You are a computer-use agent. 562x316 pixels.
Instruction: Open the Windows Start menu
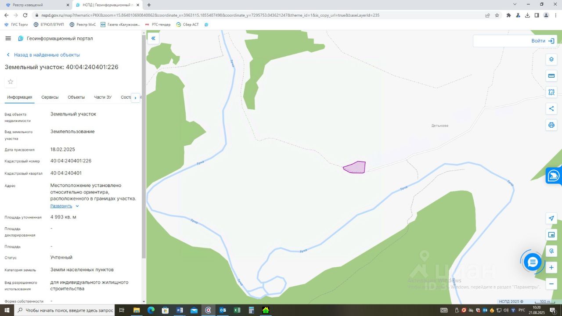tap(7, 310)
